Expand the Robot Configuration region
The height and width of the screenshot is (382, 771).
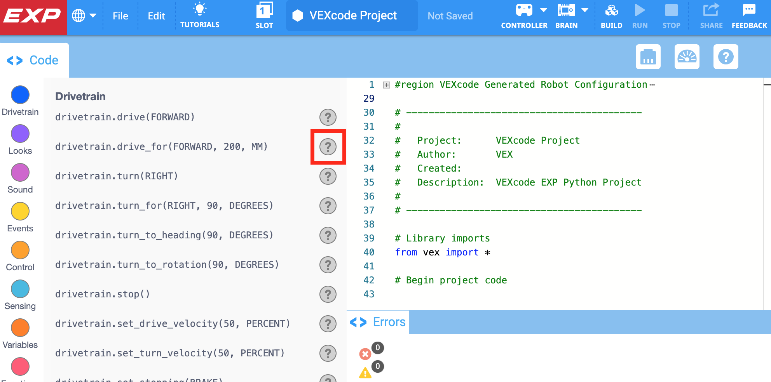(386, 85)
